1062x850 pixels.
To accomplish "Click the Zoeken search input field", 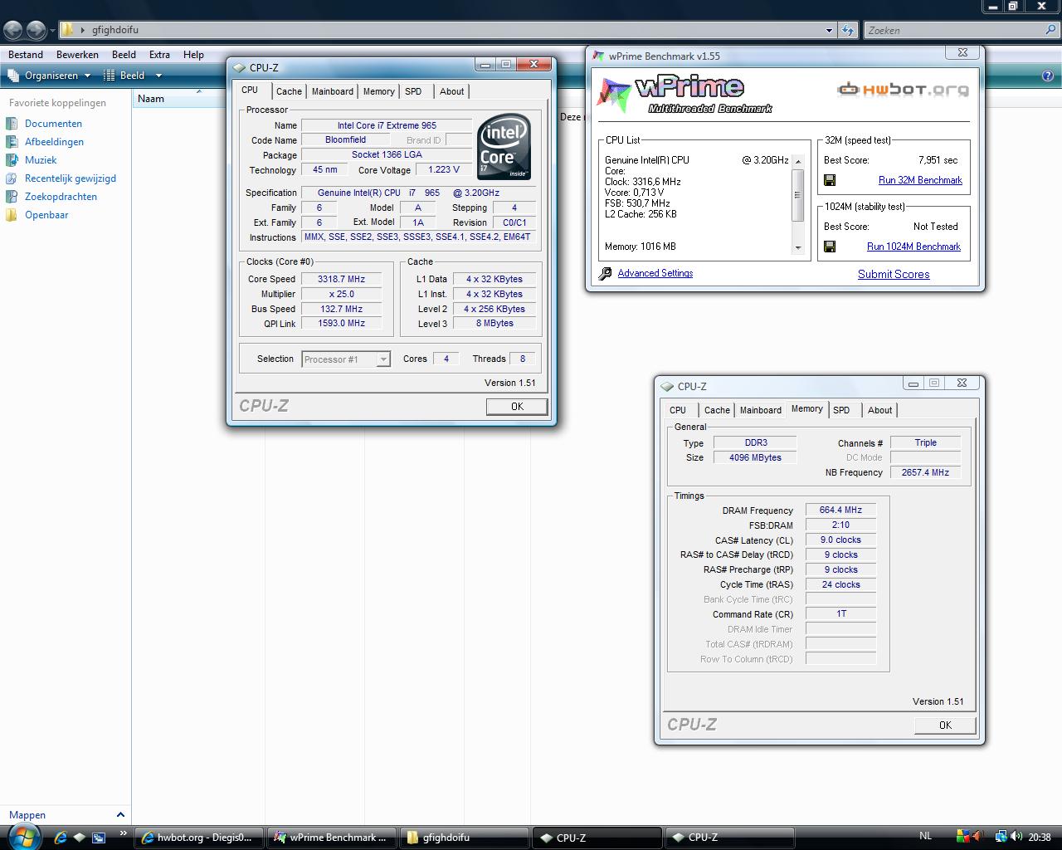I will [x=952, y=30].
